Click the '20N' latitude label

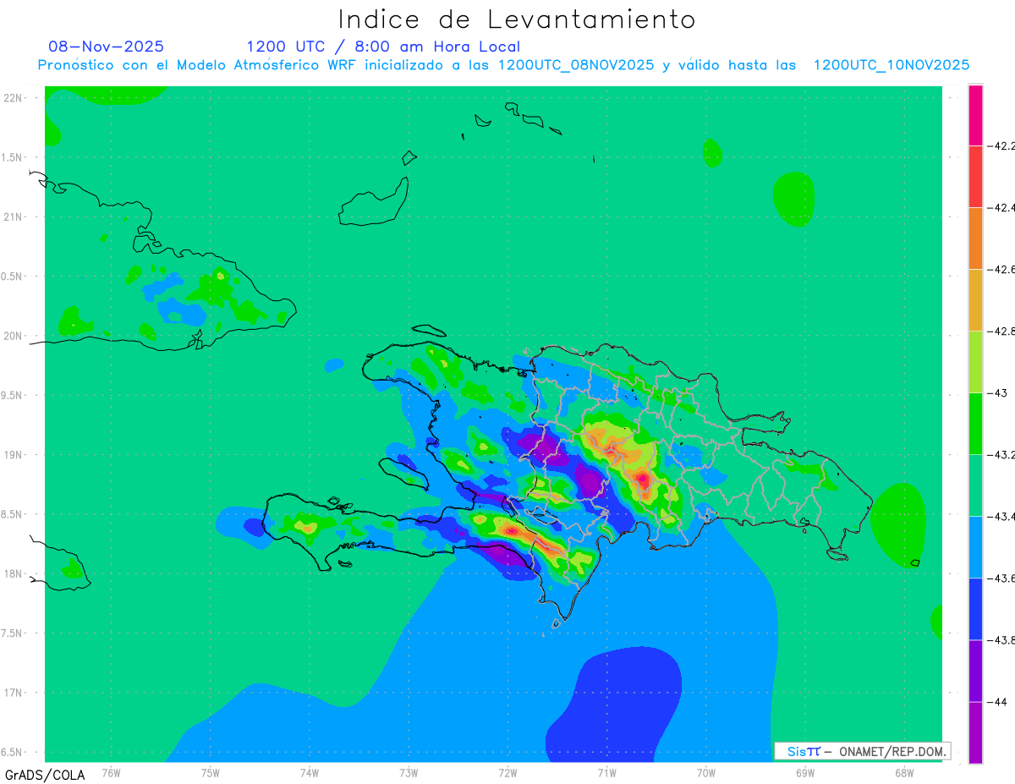[14, 336]
